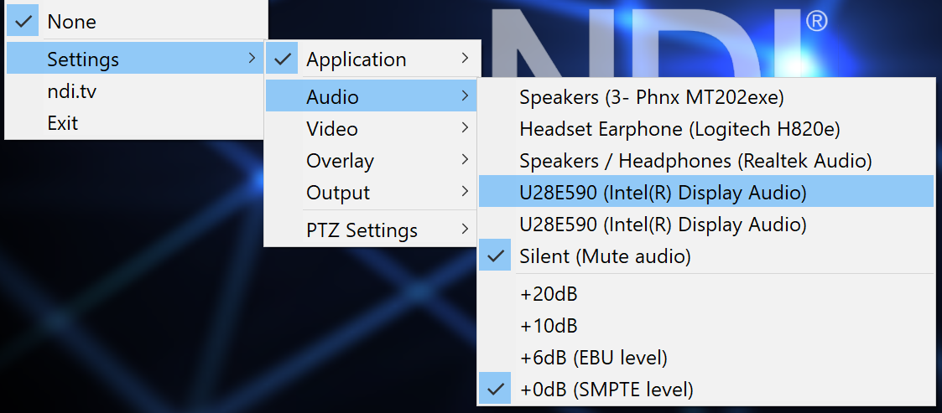
Task: Select Speakers (3- Phnx MT202exe) audio device
Action: 706,97
